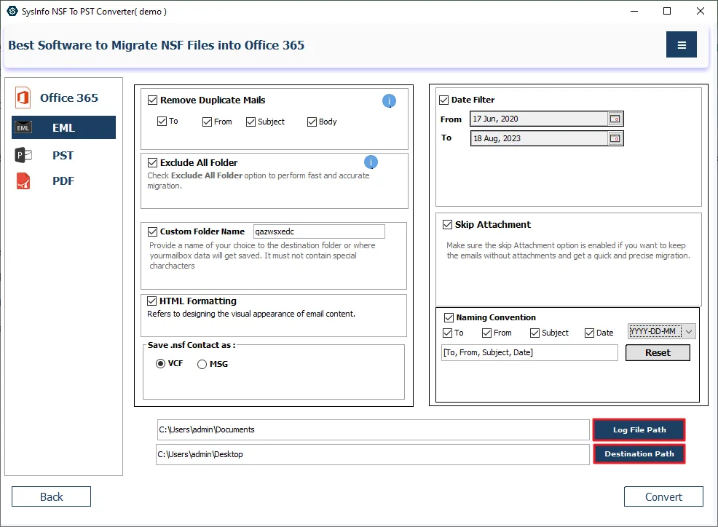The width and height of the screenshot is (718, 527).
Task: Click the PDF file icon
Action: point(23,181)
